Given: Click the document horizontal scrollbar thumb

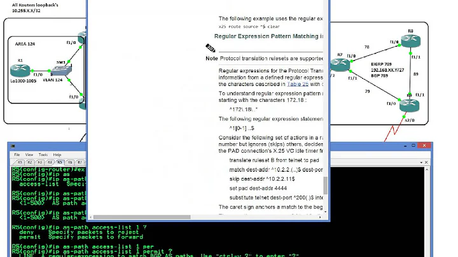Looking at the screenshot, I should click(142, 217).
